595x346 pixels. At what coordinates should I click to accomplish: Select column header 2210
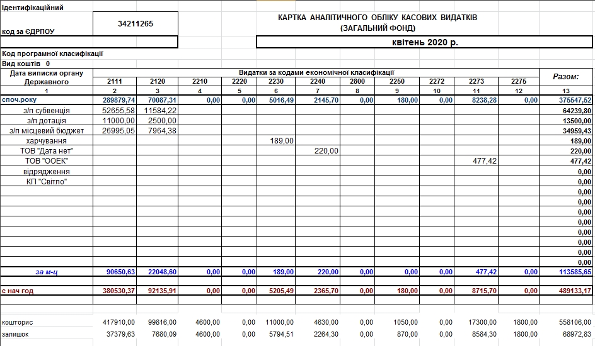point(200,81)
